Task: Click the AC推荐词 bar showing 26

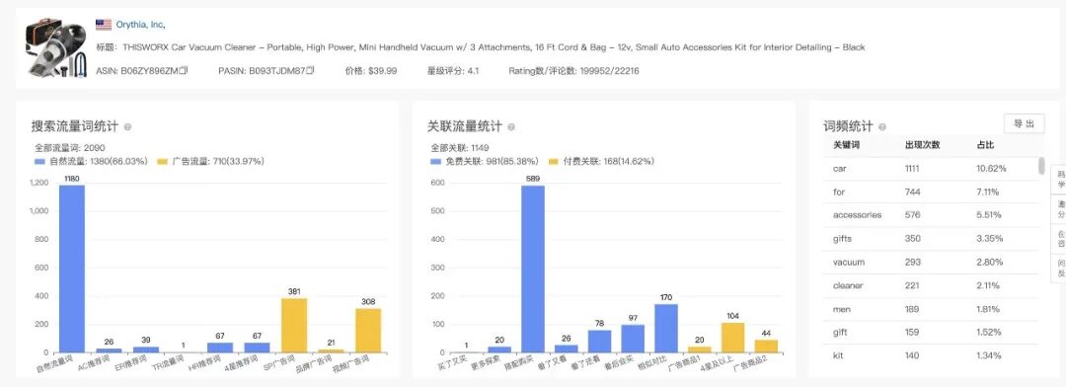Action: [x=109, y=350]
